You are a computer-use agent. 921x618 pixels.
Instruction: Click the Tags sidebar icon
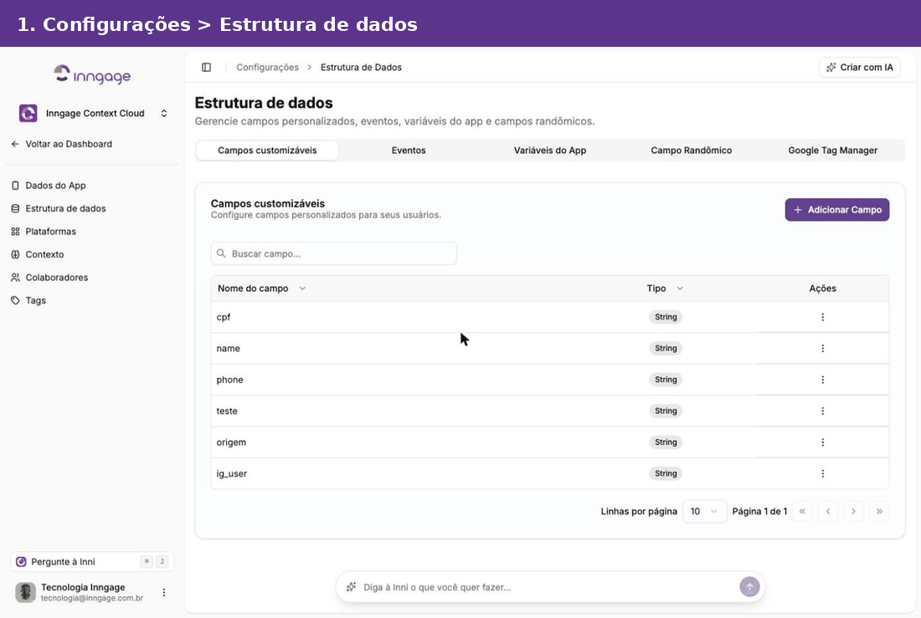point(15,300)
